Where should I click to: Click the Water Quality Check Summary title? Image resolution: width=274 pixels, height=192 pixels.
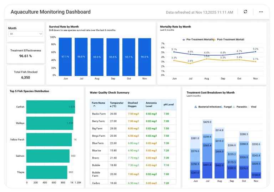(110, 92)
